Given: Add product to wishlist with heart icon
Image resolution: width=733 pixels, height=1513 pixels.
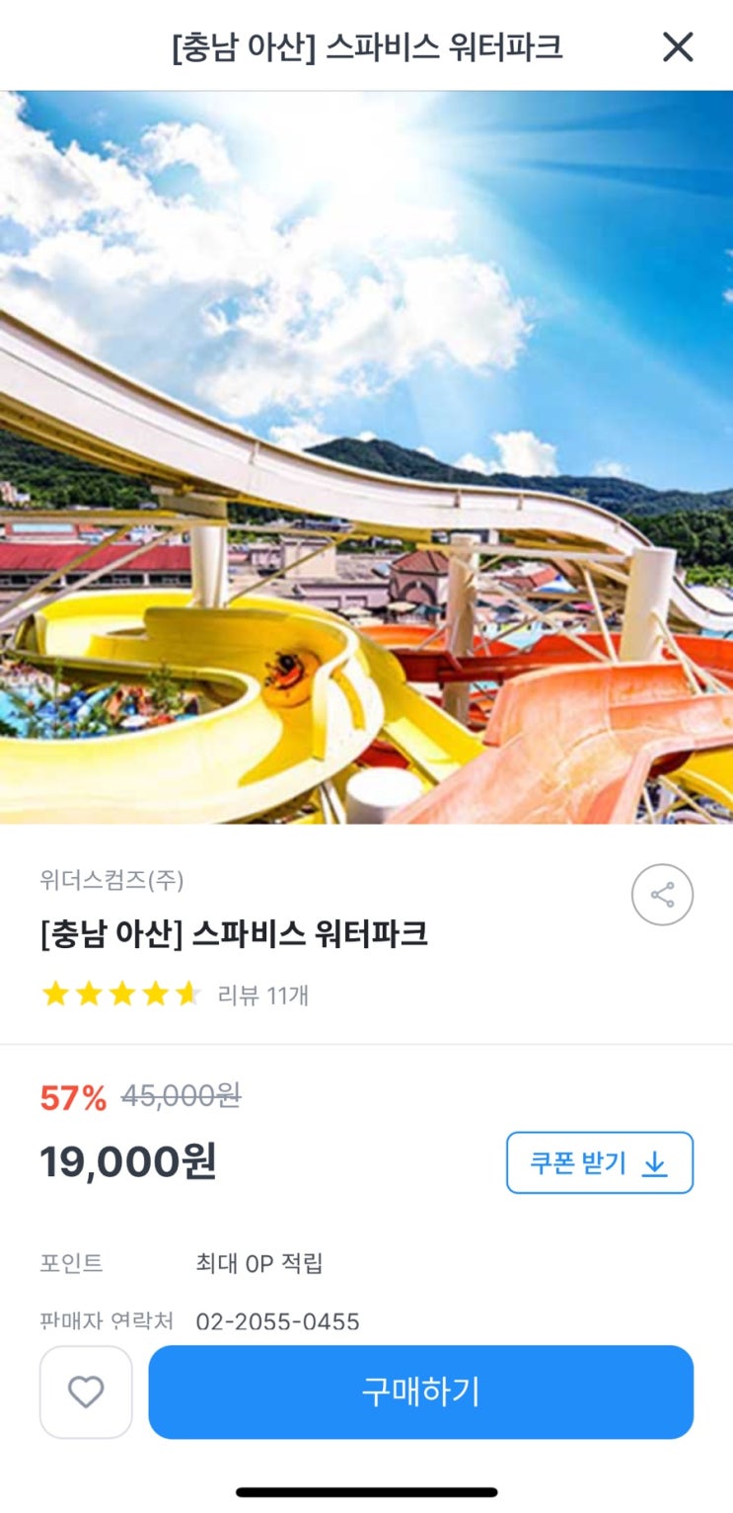Looking at the screenshot, I should pos(86,1392).
